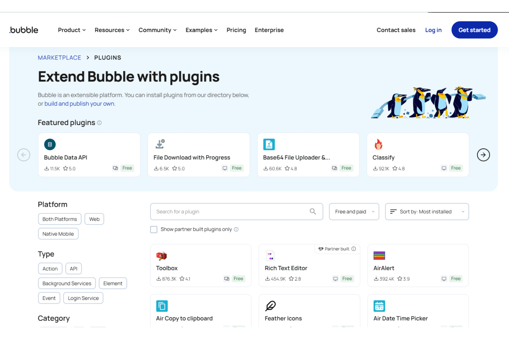Screen dimensions: 509x339
Task: Click the Feather Icons plugin icon
Action: point(271,306)
